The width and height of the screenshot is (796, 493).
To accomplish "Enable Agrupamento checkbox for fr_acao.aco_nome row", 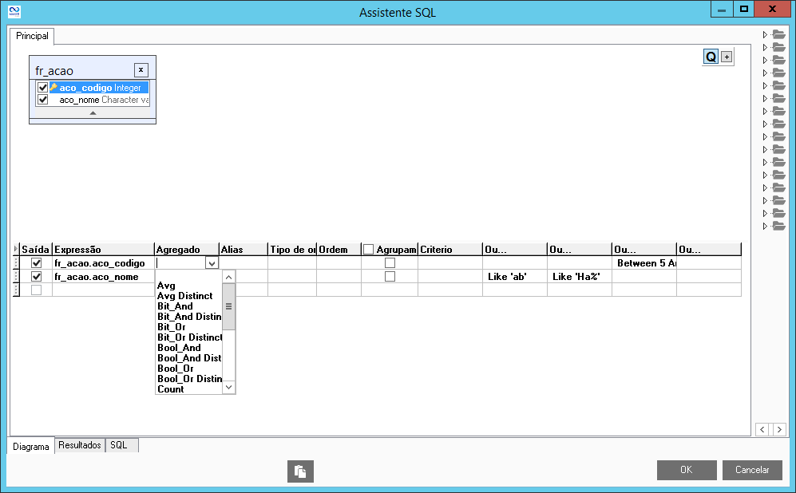I will coord(390,277).
